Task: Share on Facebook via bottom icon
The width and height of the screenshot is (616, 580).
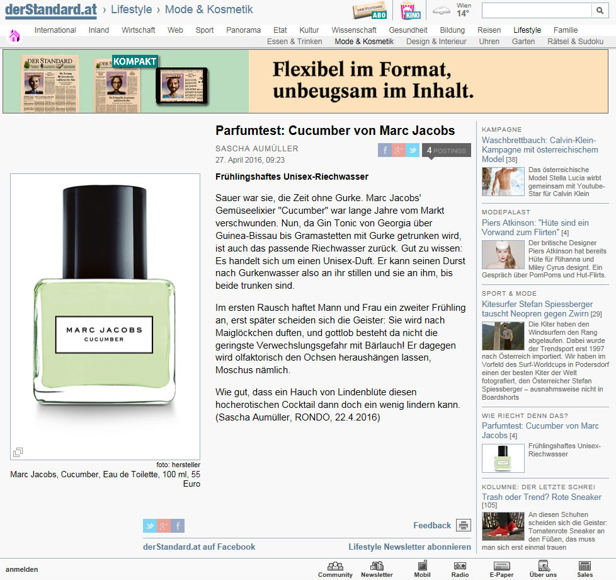Action: [178, 526]
